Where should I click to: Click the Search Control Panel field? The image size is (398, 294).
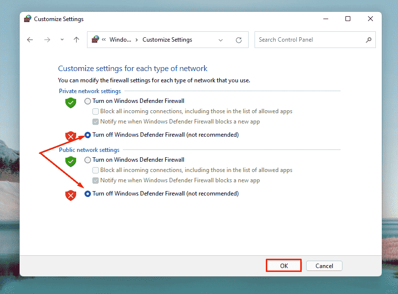(315, 40)
